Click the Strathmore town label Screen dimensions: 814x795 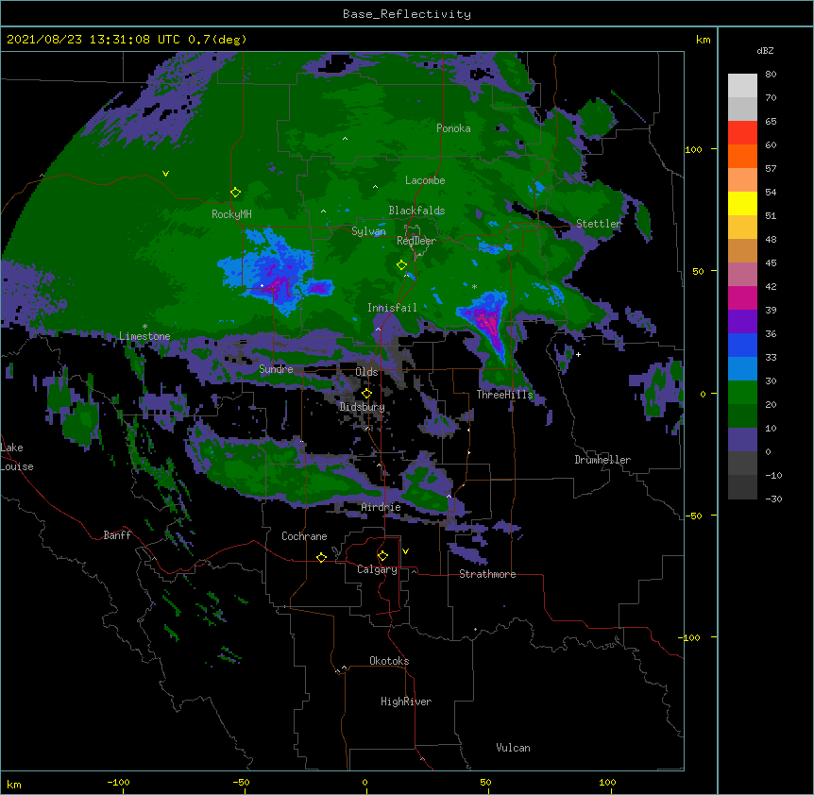click(487, 574)
